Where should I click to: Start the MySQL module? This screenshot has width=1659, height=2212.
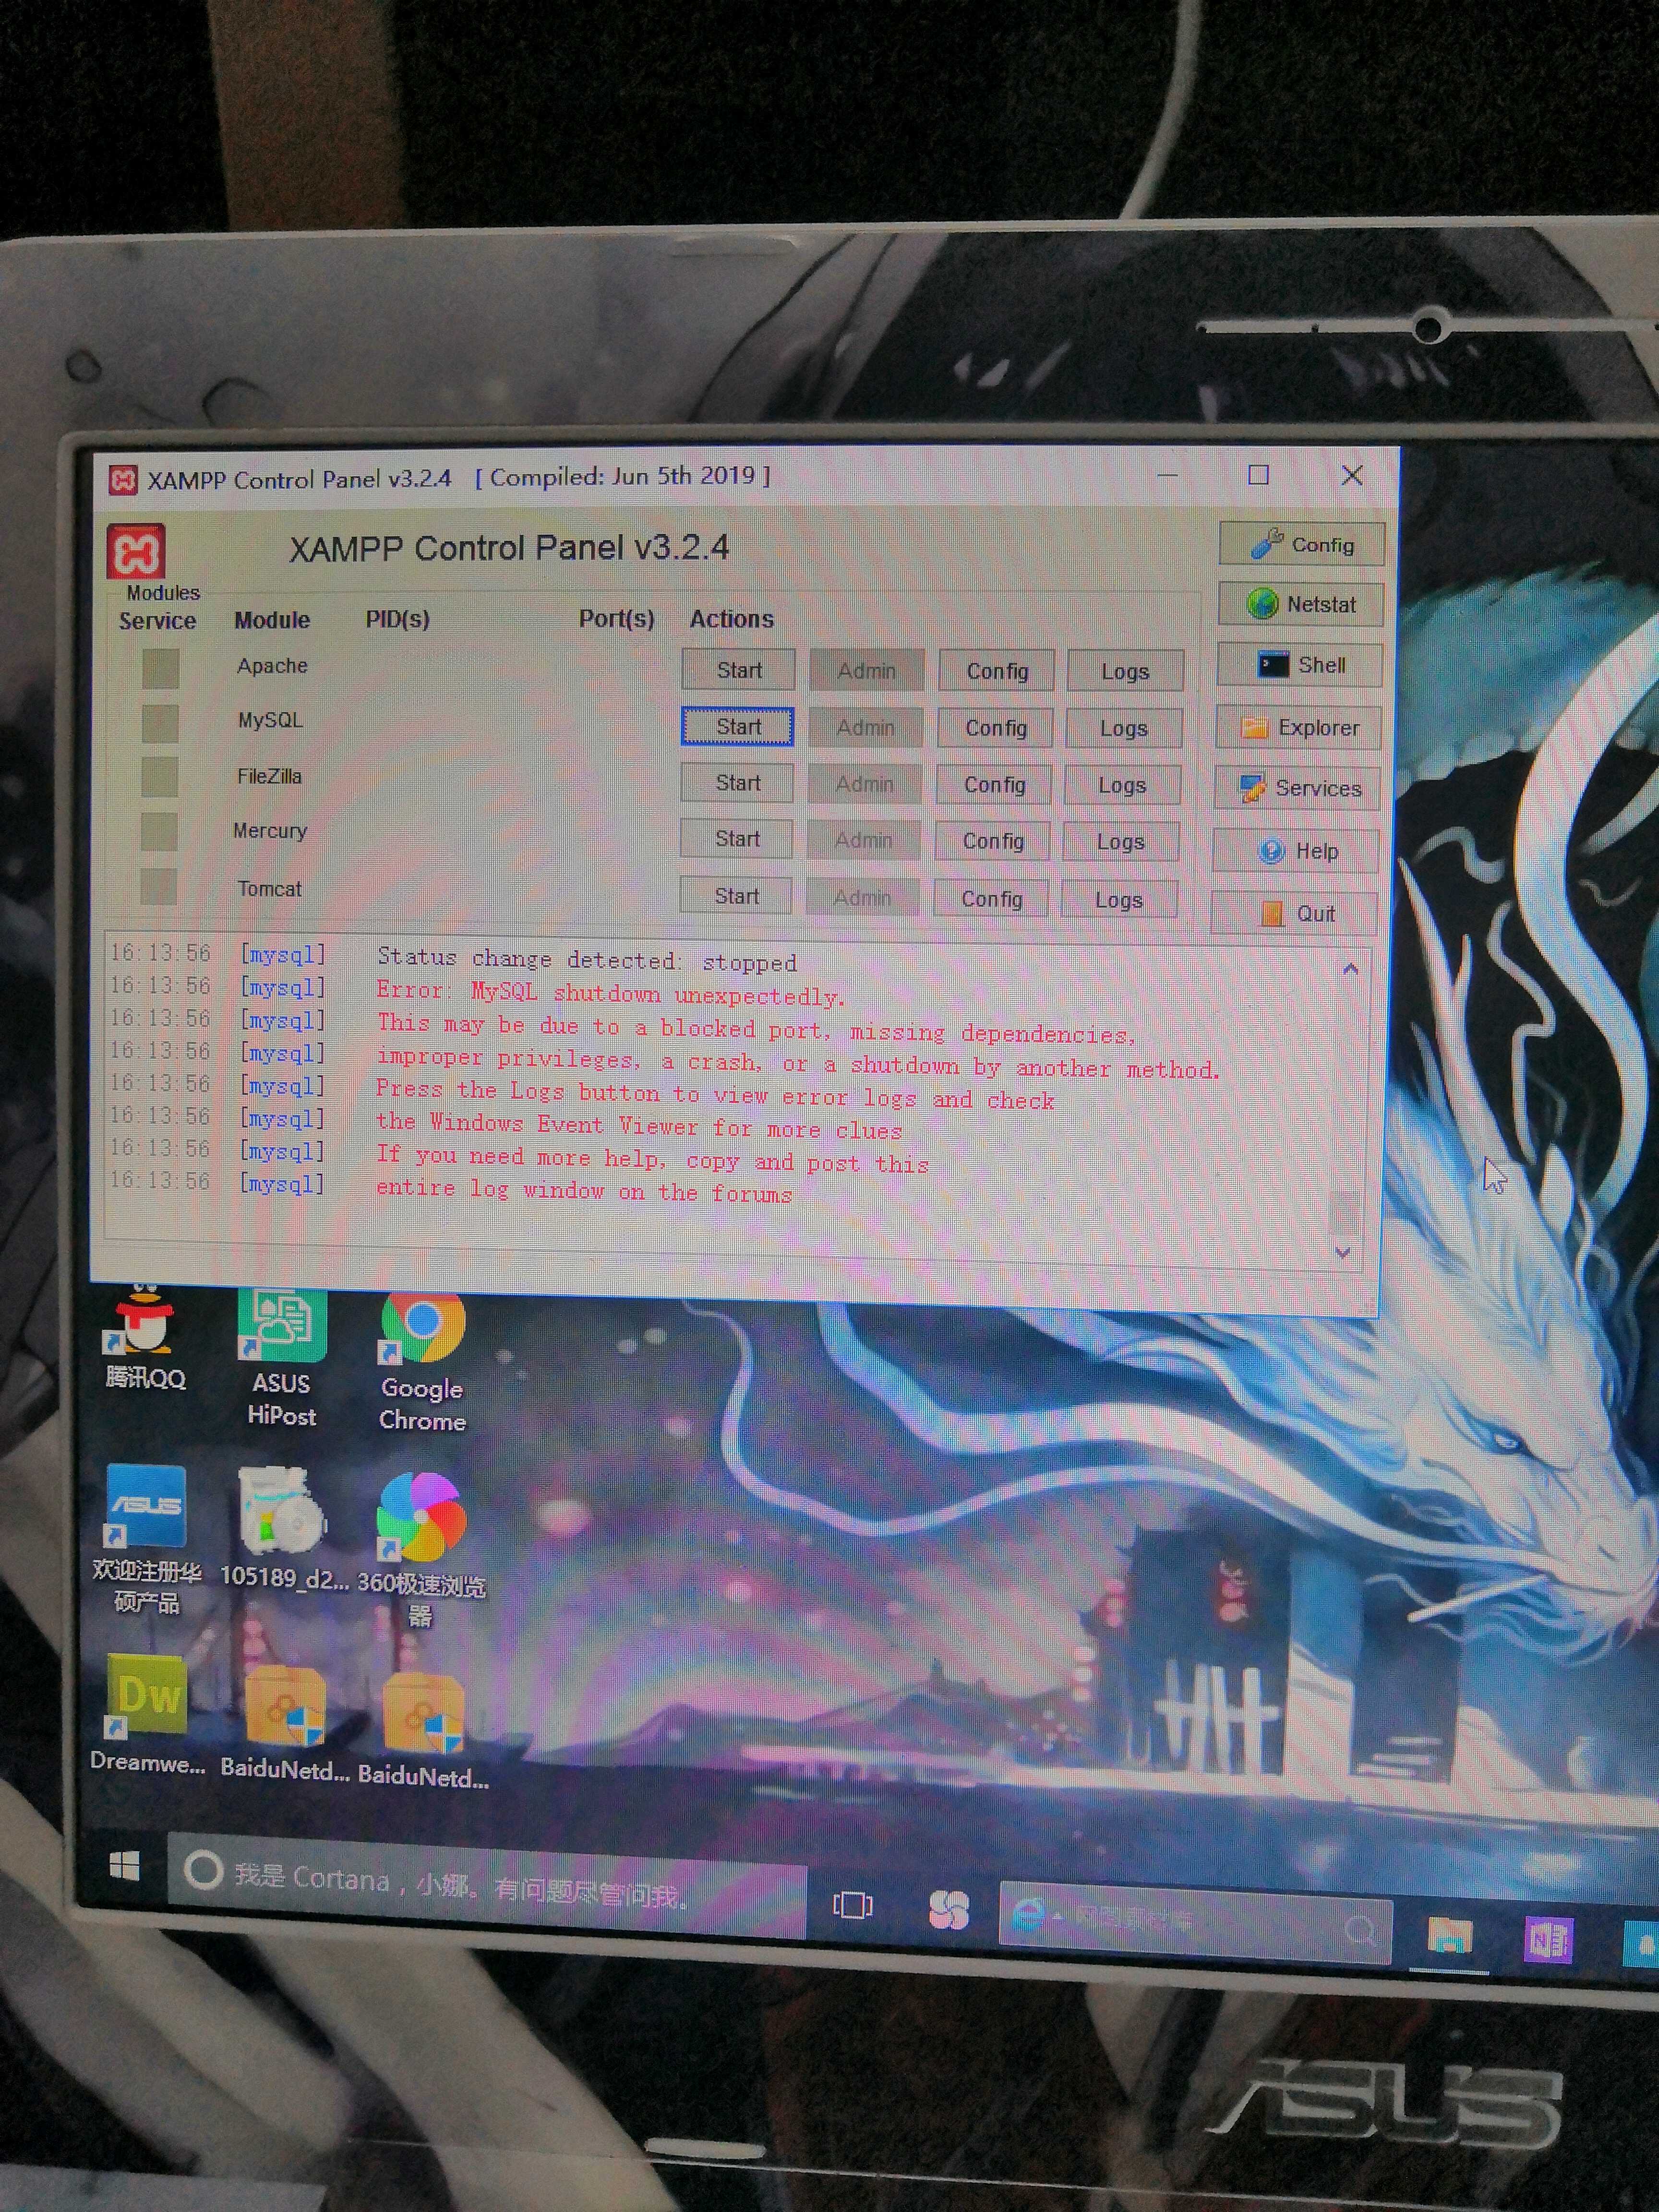click(737, 727)
